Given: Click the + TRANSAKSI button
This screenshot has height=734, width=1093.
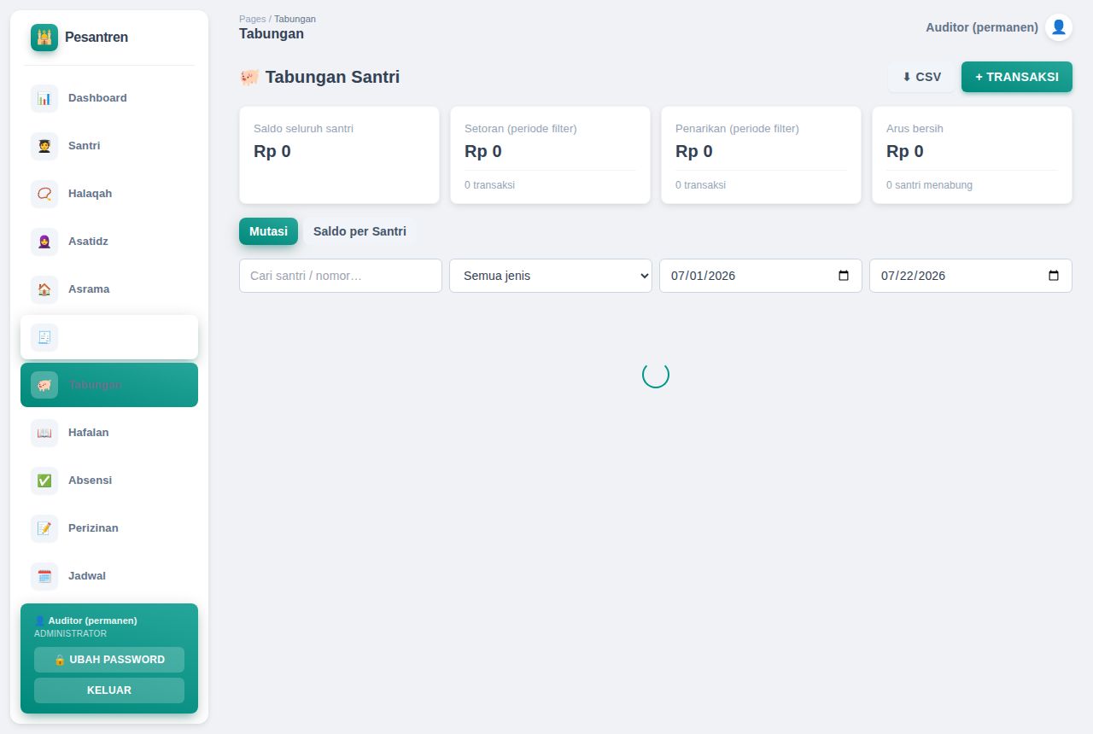Looking at the screenshot, I should 1017,77.
